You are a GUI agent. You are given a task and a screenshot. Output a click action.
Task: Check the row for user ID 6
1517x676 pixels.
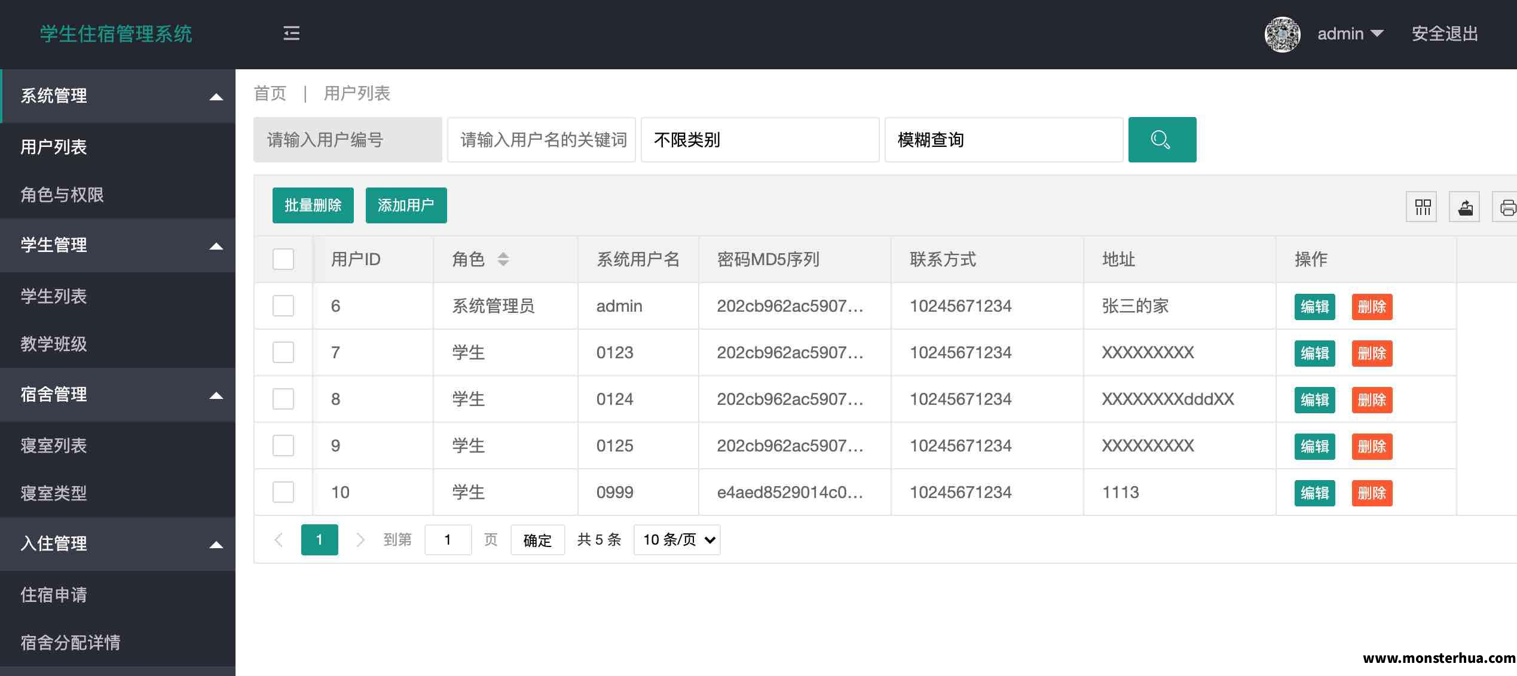point(283,306)
